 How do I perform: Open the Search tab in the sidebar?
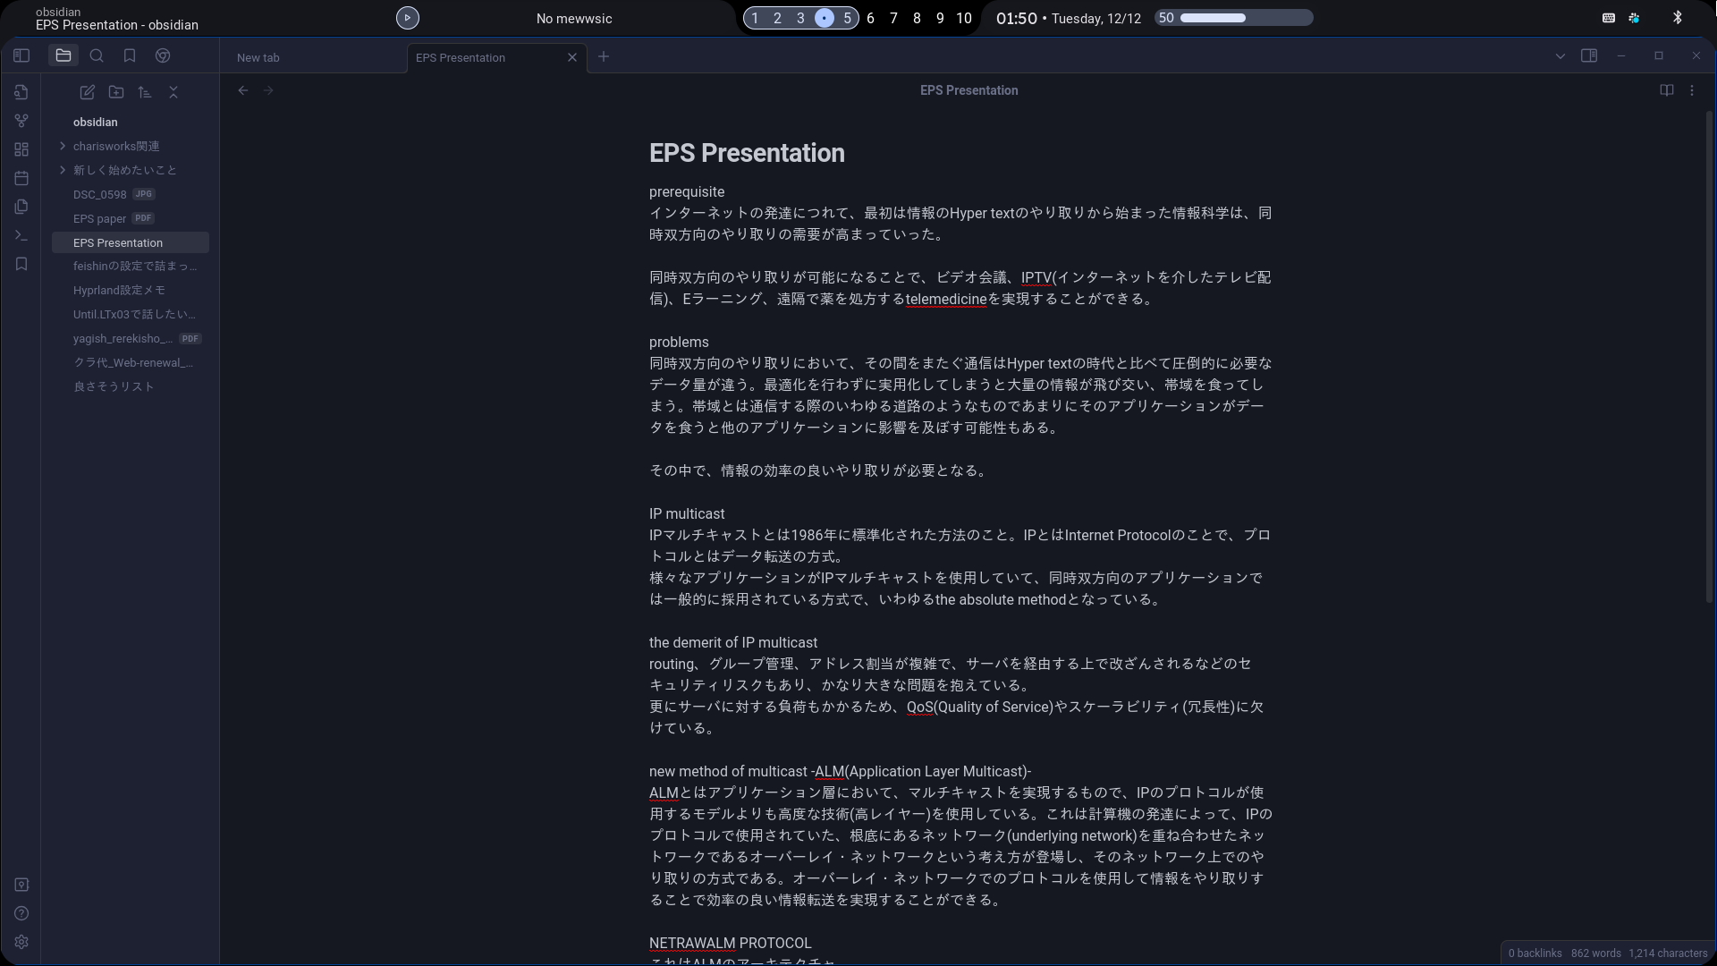[97, 55]
